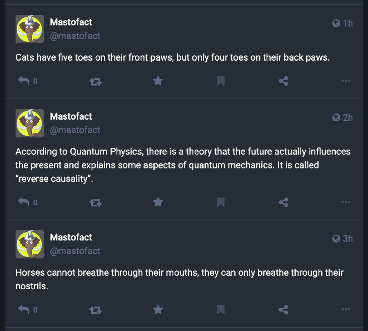The image size is (368, 331).
Task: Click Mastofact avatar on horses post
Action: coord(29,244)
